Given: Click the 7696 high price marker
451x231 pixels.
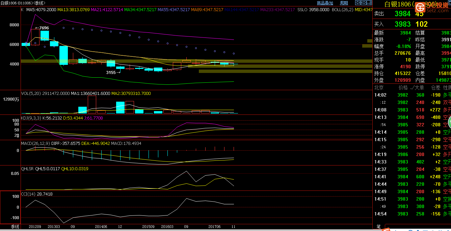Looking at the screenshot, I should point(42,28).
